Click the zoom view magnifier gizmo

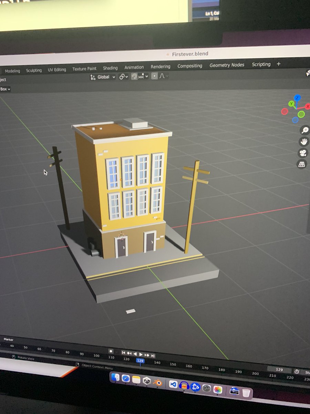coord(305,130)
